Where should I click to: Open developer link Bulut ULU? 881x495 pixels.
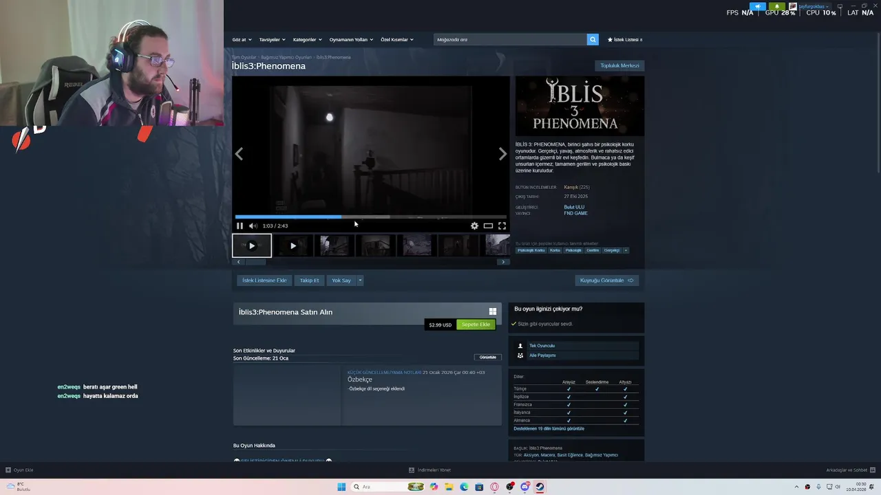[x=574, y=207]
